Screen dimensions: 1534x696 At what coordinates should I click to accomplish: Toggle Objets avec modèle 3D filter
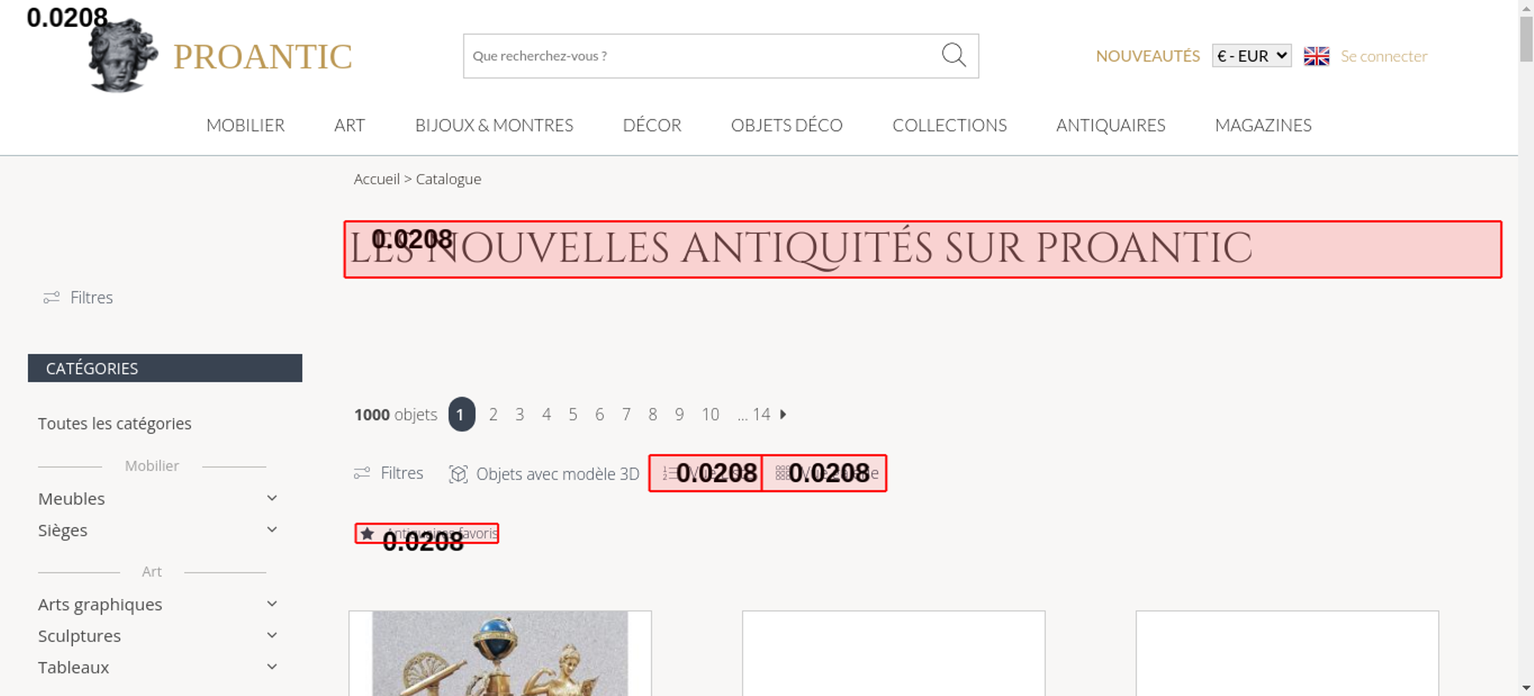[544, 474]
